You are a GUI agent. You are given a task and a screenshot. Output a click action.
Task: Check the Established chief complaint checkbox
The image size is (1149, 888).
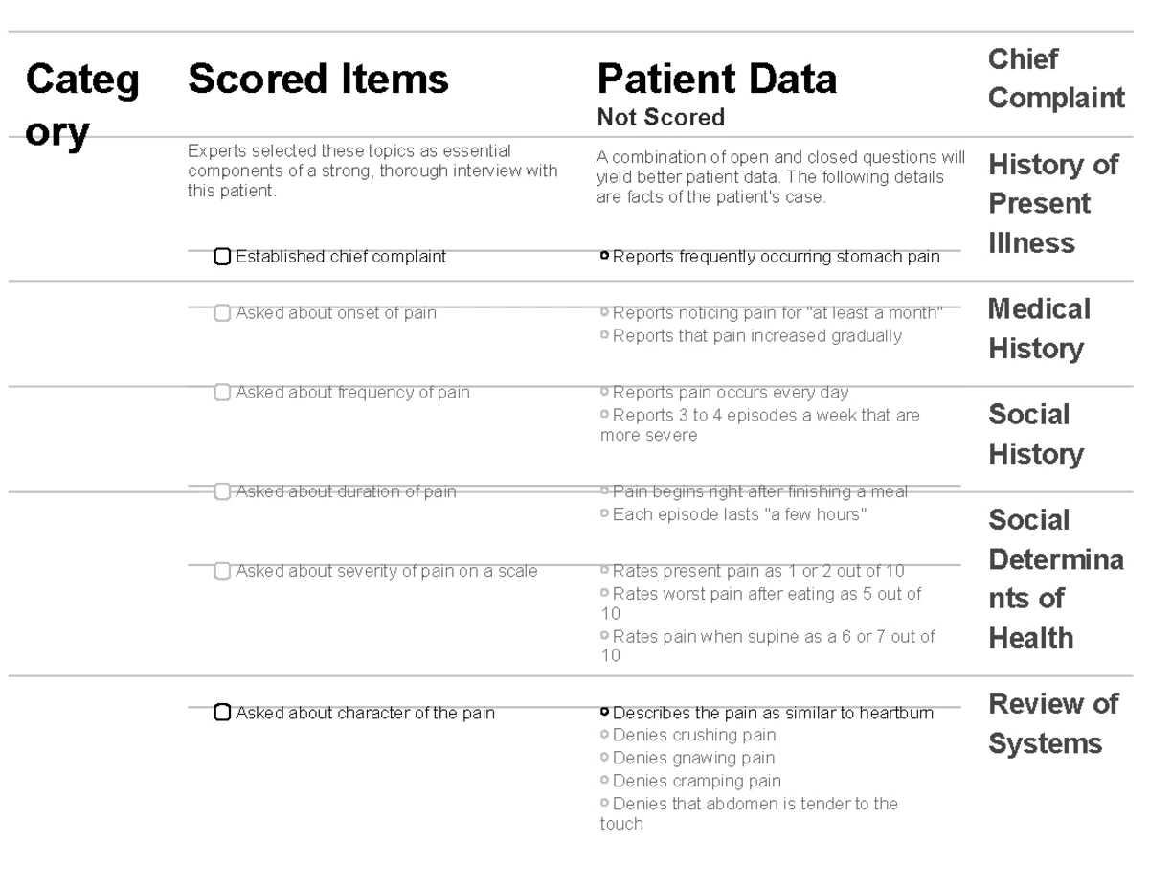tap(222, 257)
